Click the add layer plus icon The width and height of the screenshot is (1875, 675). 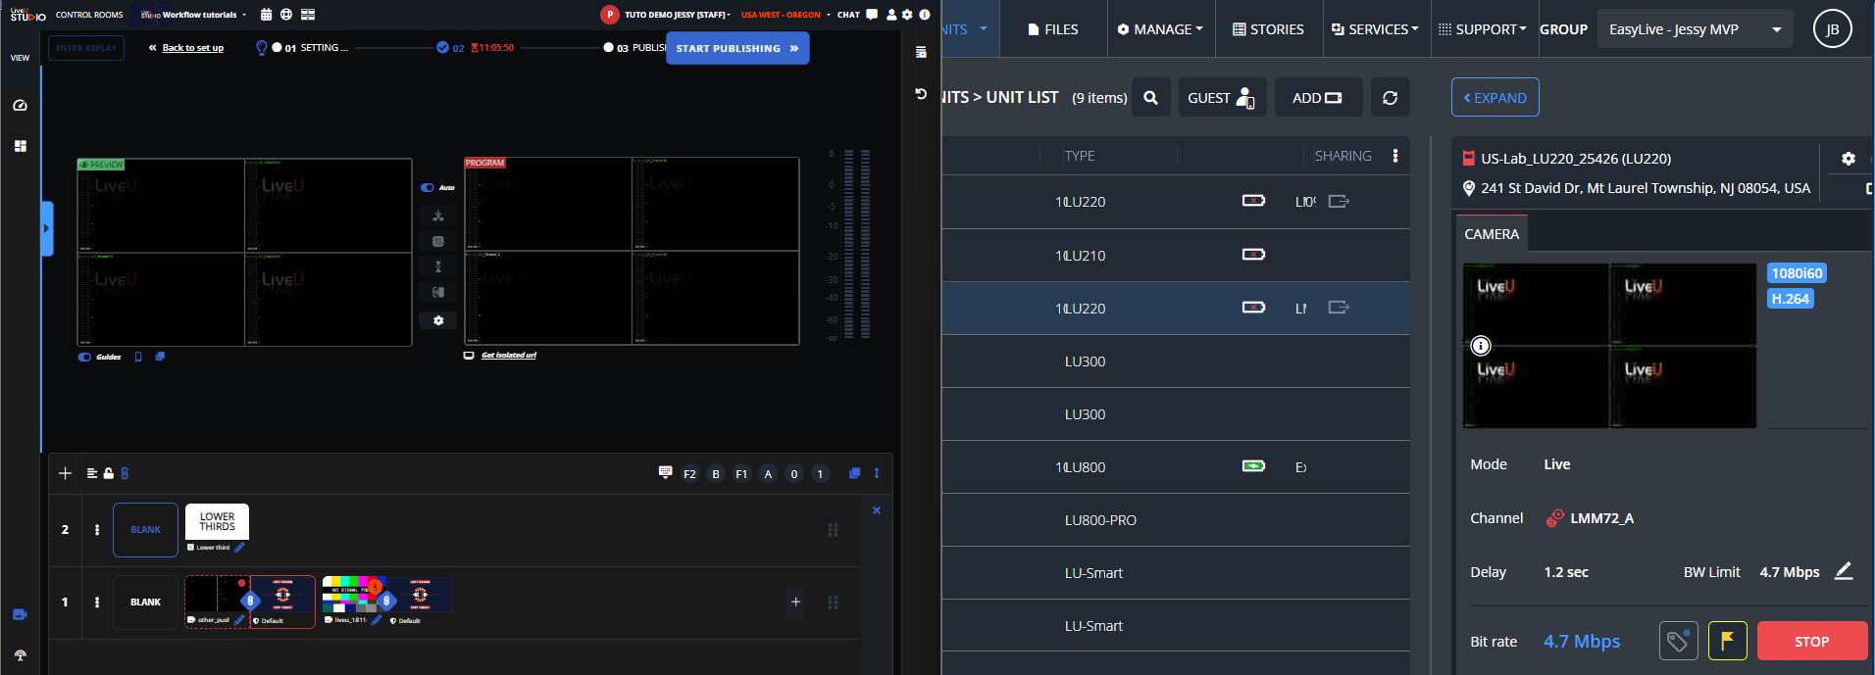coord(65,473)
